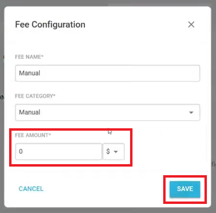Click the FEE CATEGORY field label
This screenshot has width=216, height=213.
[x=35, y=96]
